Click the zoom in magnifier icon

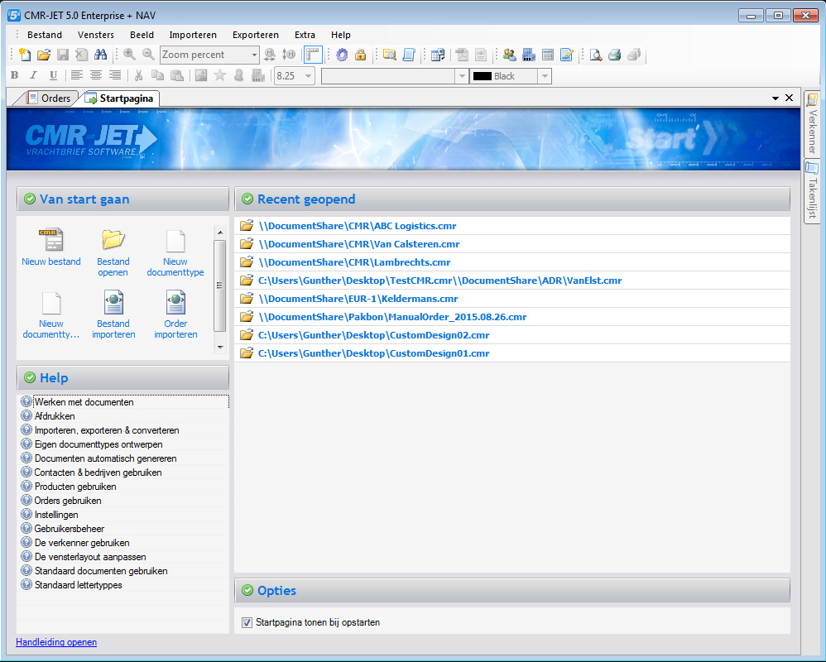(x=129, y=55)
